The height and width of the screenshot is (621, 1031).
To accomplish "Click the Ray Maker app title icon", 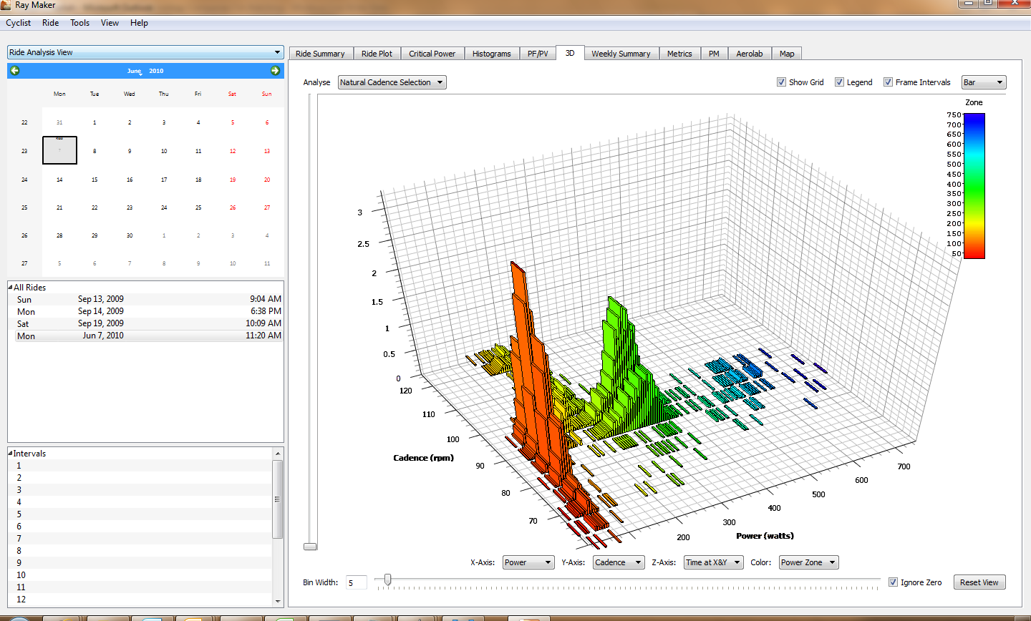I will (x=6, y=5).
